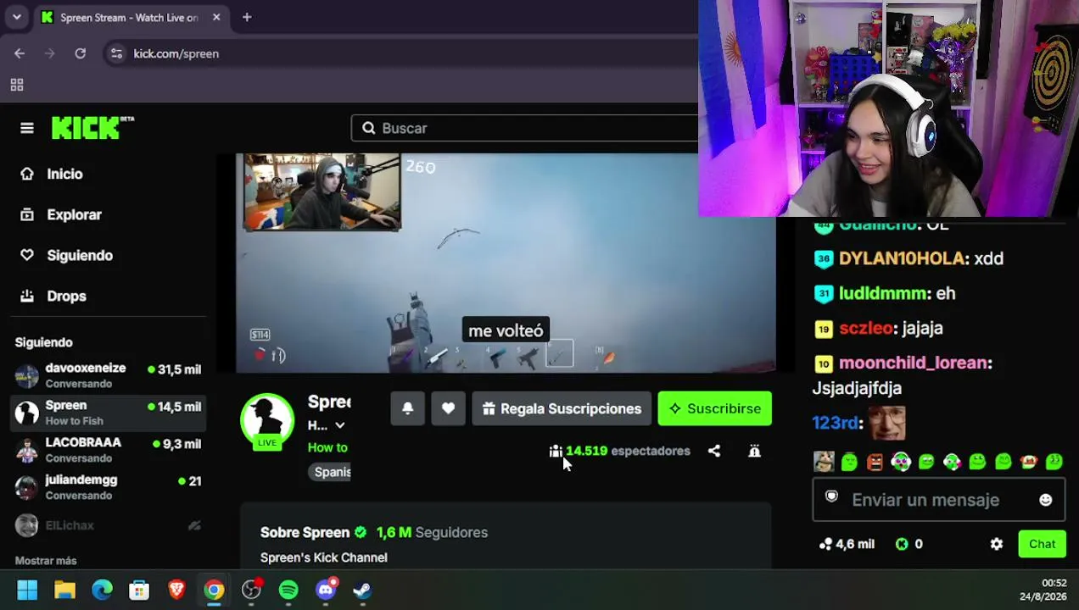Open Brave browser from the taskbar
This screenshot has height=610, width=1079.
click(176, 590)
